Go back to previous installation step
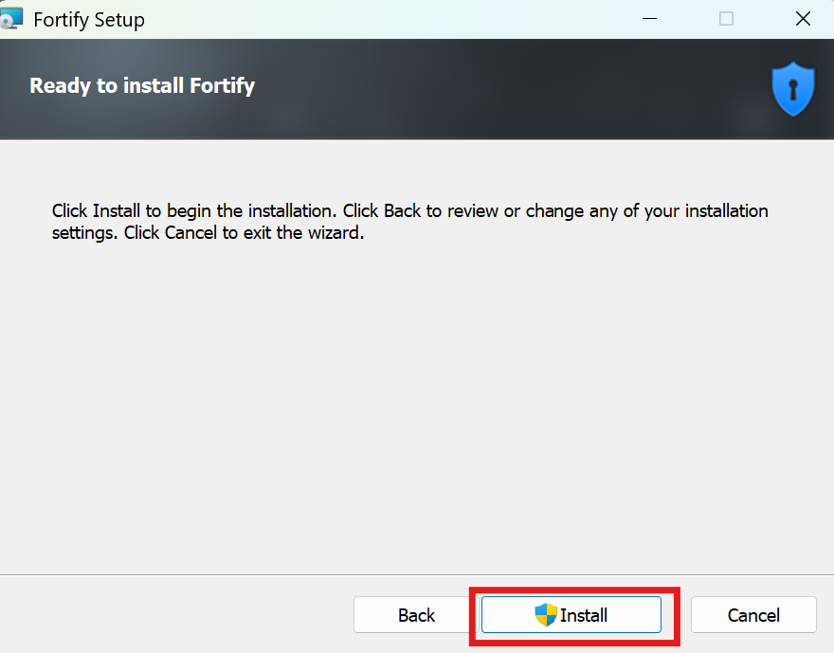This screenshot has height=653, width=834. (x=416, y=615)
